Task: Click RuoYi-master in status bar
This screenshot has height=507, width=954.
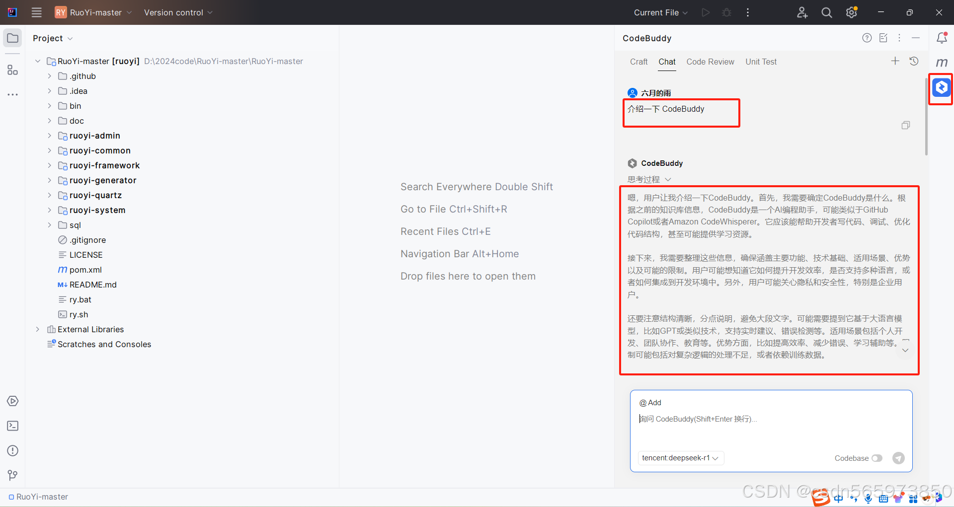Action: pyautogui.click(x=38, y=497)
